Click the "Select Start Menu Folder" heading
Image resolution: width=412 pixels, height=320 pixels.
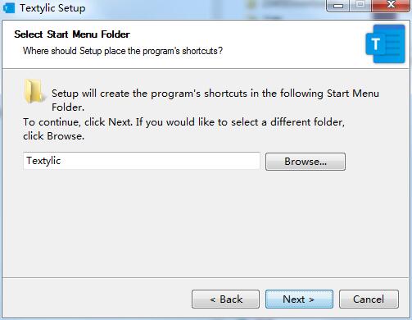[72, 34]
